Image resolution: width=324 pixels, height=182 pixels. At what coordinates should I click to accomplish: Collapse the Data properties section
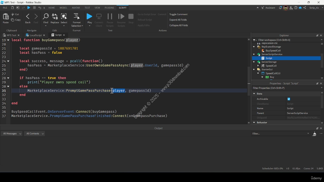(254, 94)
